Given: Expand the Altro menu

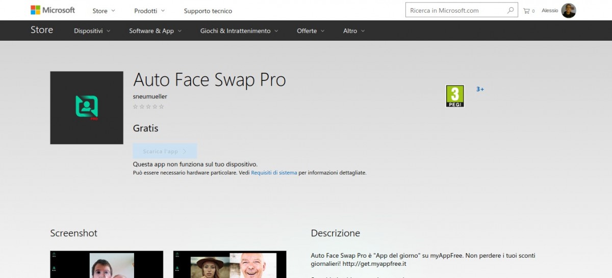Looking at the screenshot, I should pos(354,31).
